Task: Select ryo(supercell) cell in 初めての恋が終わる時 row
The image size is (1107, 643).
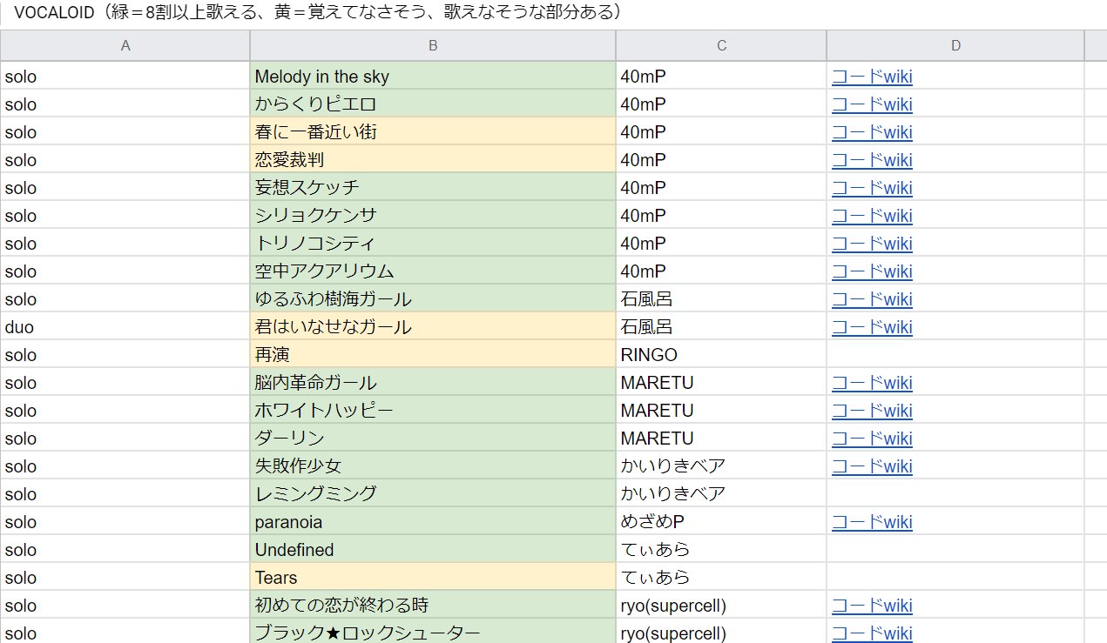Action: point(721,605)
